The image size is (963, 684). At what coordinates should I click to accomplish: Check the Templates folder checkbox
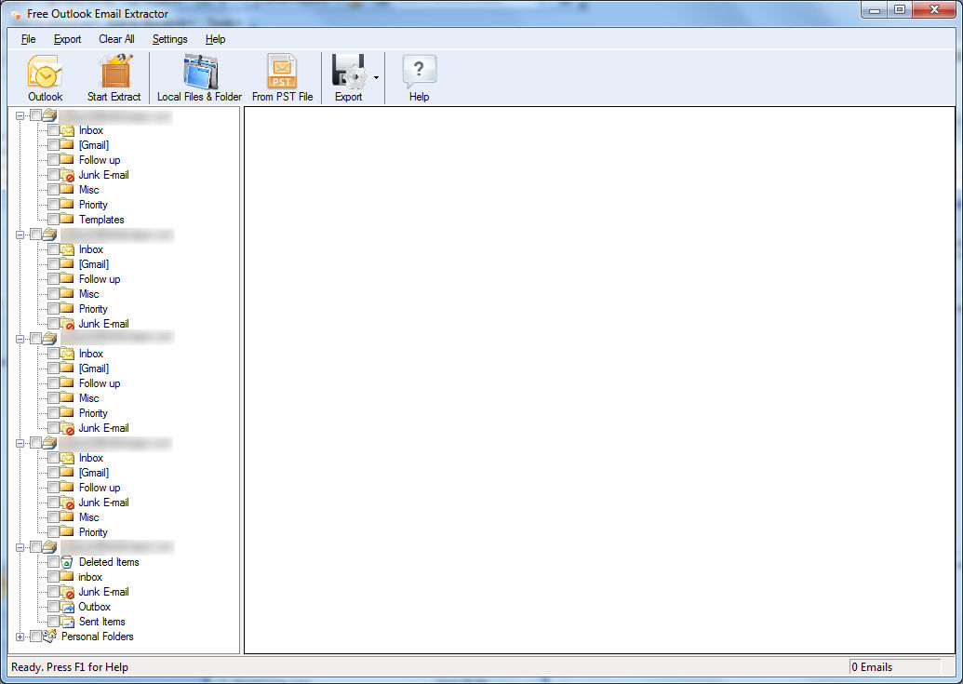(53, 220)
